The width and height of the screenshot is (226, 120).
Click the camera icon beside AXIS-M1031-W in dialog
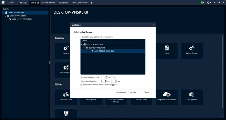point(93,51)
